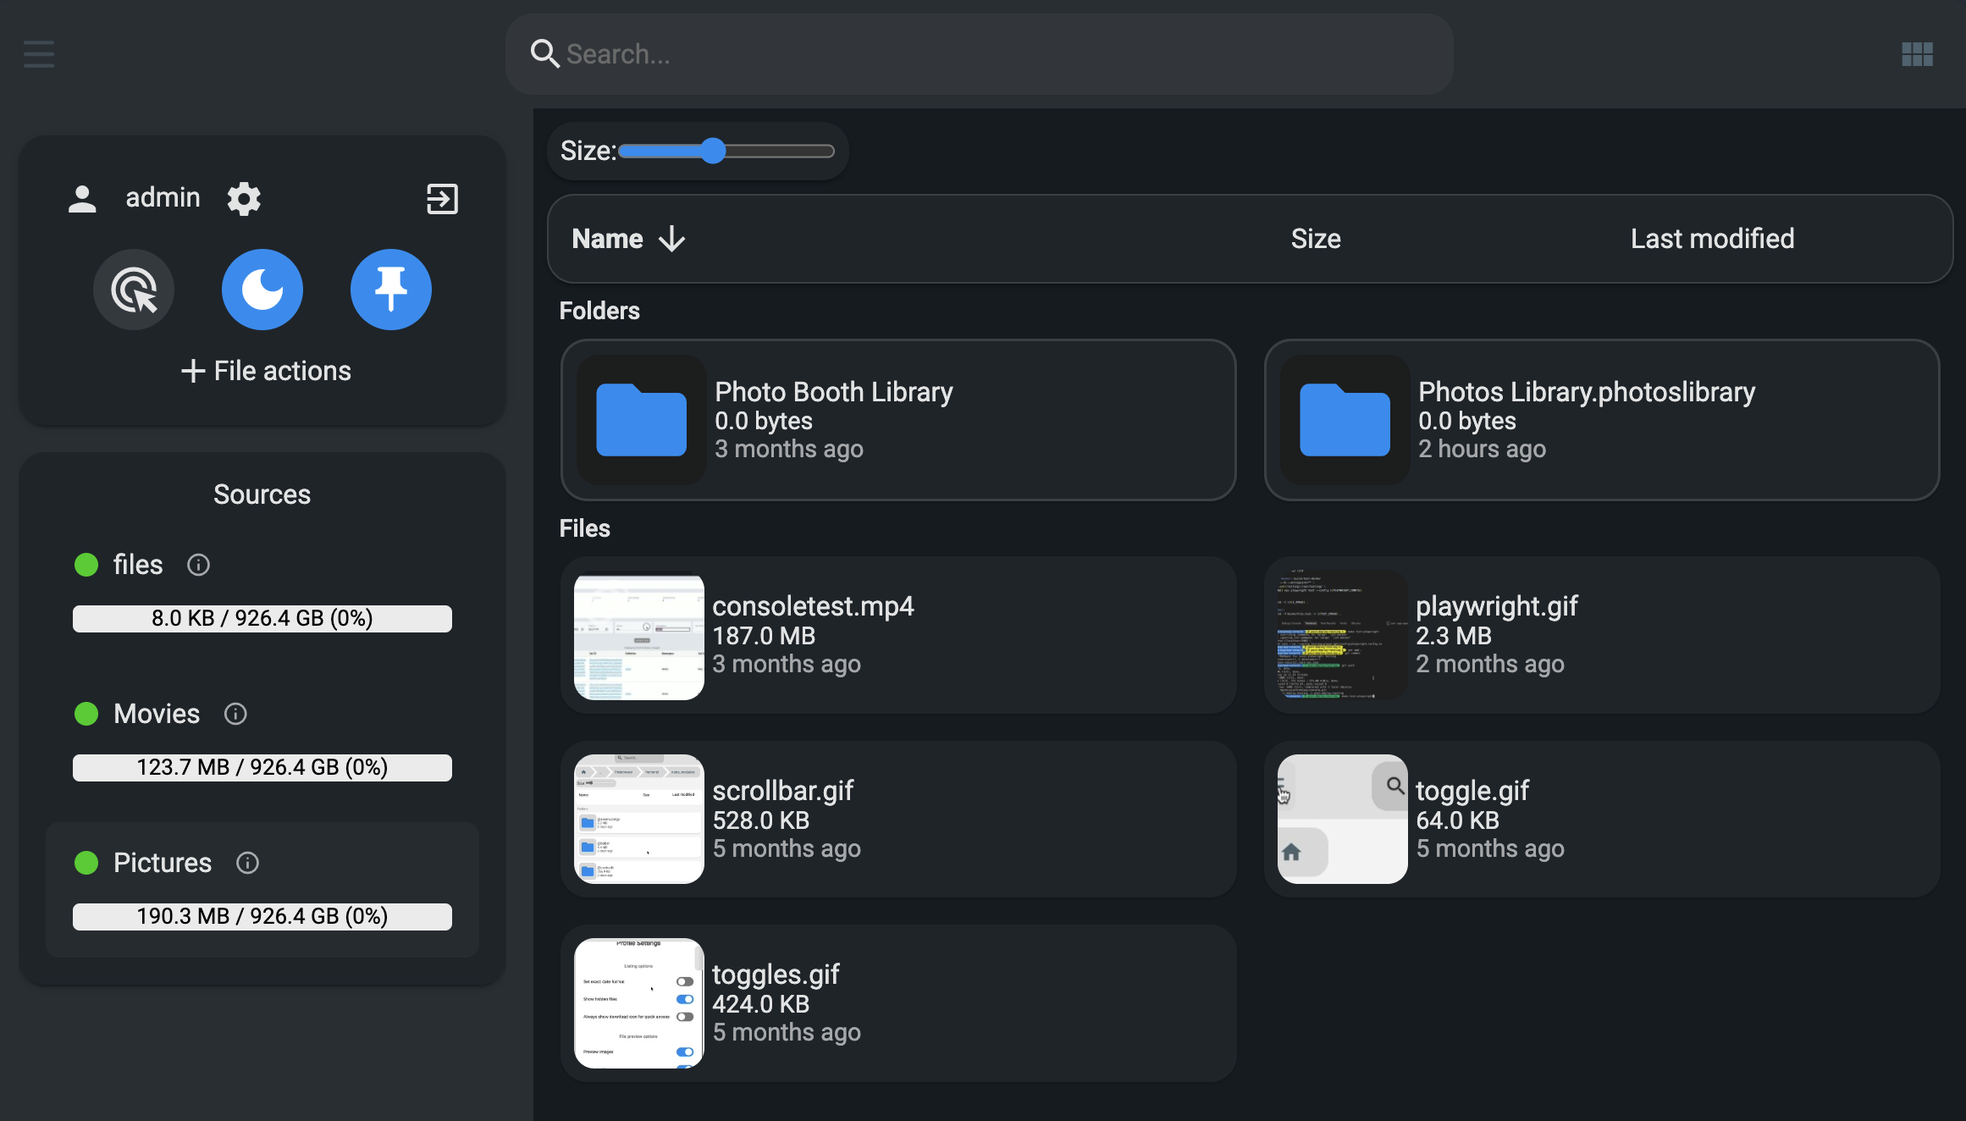Open the admin profile settings gear
This screenshot has height=1121, width=1966.
(244, 198)
